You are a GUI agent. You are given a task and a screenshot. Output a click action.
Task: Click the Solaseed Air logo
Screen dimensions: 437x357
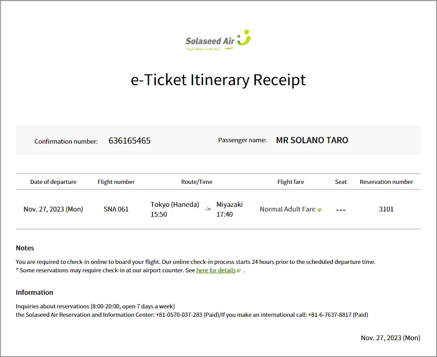[218, 40]
